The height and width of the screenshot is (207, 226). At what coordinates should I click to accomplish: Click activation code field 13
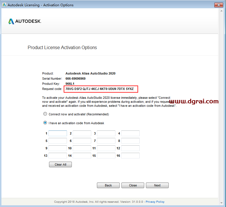[x=58, y=156]
